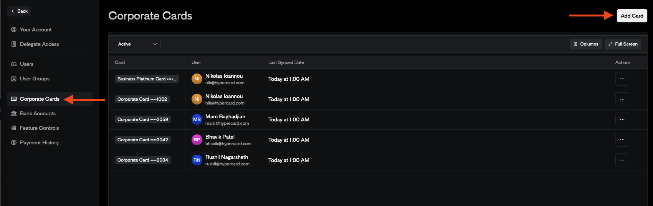653x206 pixels.
Task: Open the Active status filter dropdown
Action: [137, 44]
